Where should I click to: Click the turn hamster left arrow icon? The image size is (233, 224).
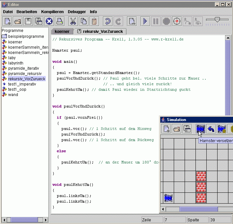(211, 129)
